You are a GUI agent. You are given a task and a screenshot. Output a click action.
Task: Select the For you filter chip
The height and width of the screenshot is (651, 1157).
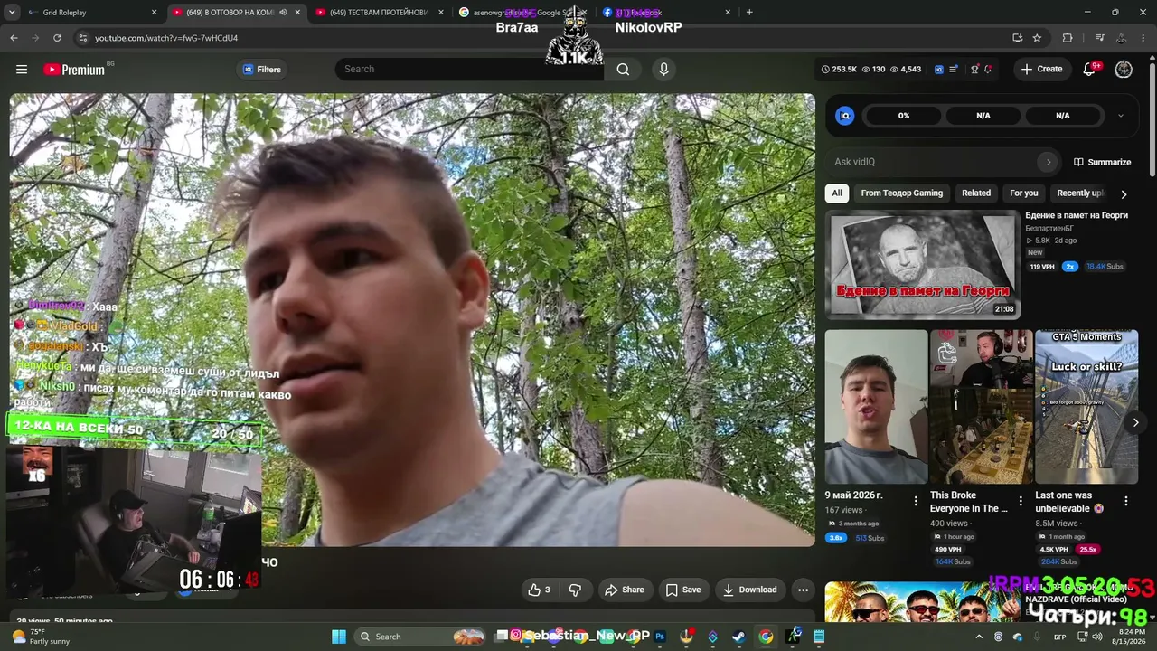[x=1024, y=193]
